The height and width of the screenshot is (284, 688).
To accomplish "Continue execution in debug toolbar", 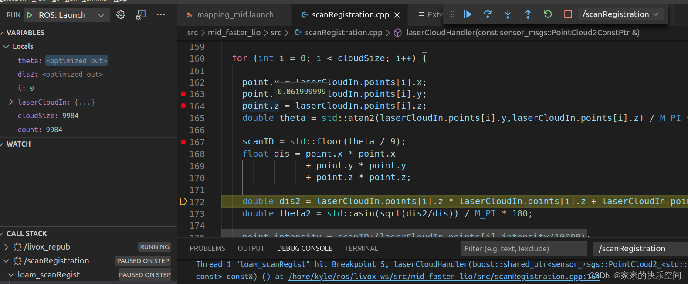I will click(x=468, y=14).
